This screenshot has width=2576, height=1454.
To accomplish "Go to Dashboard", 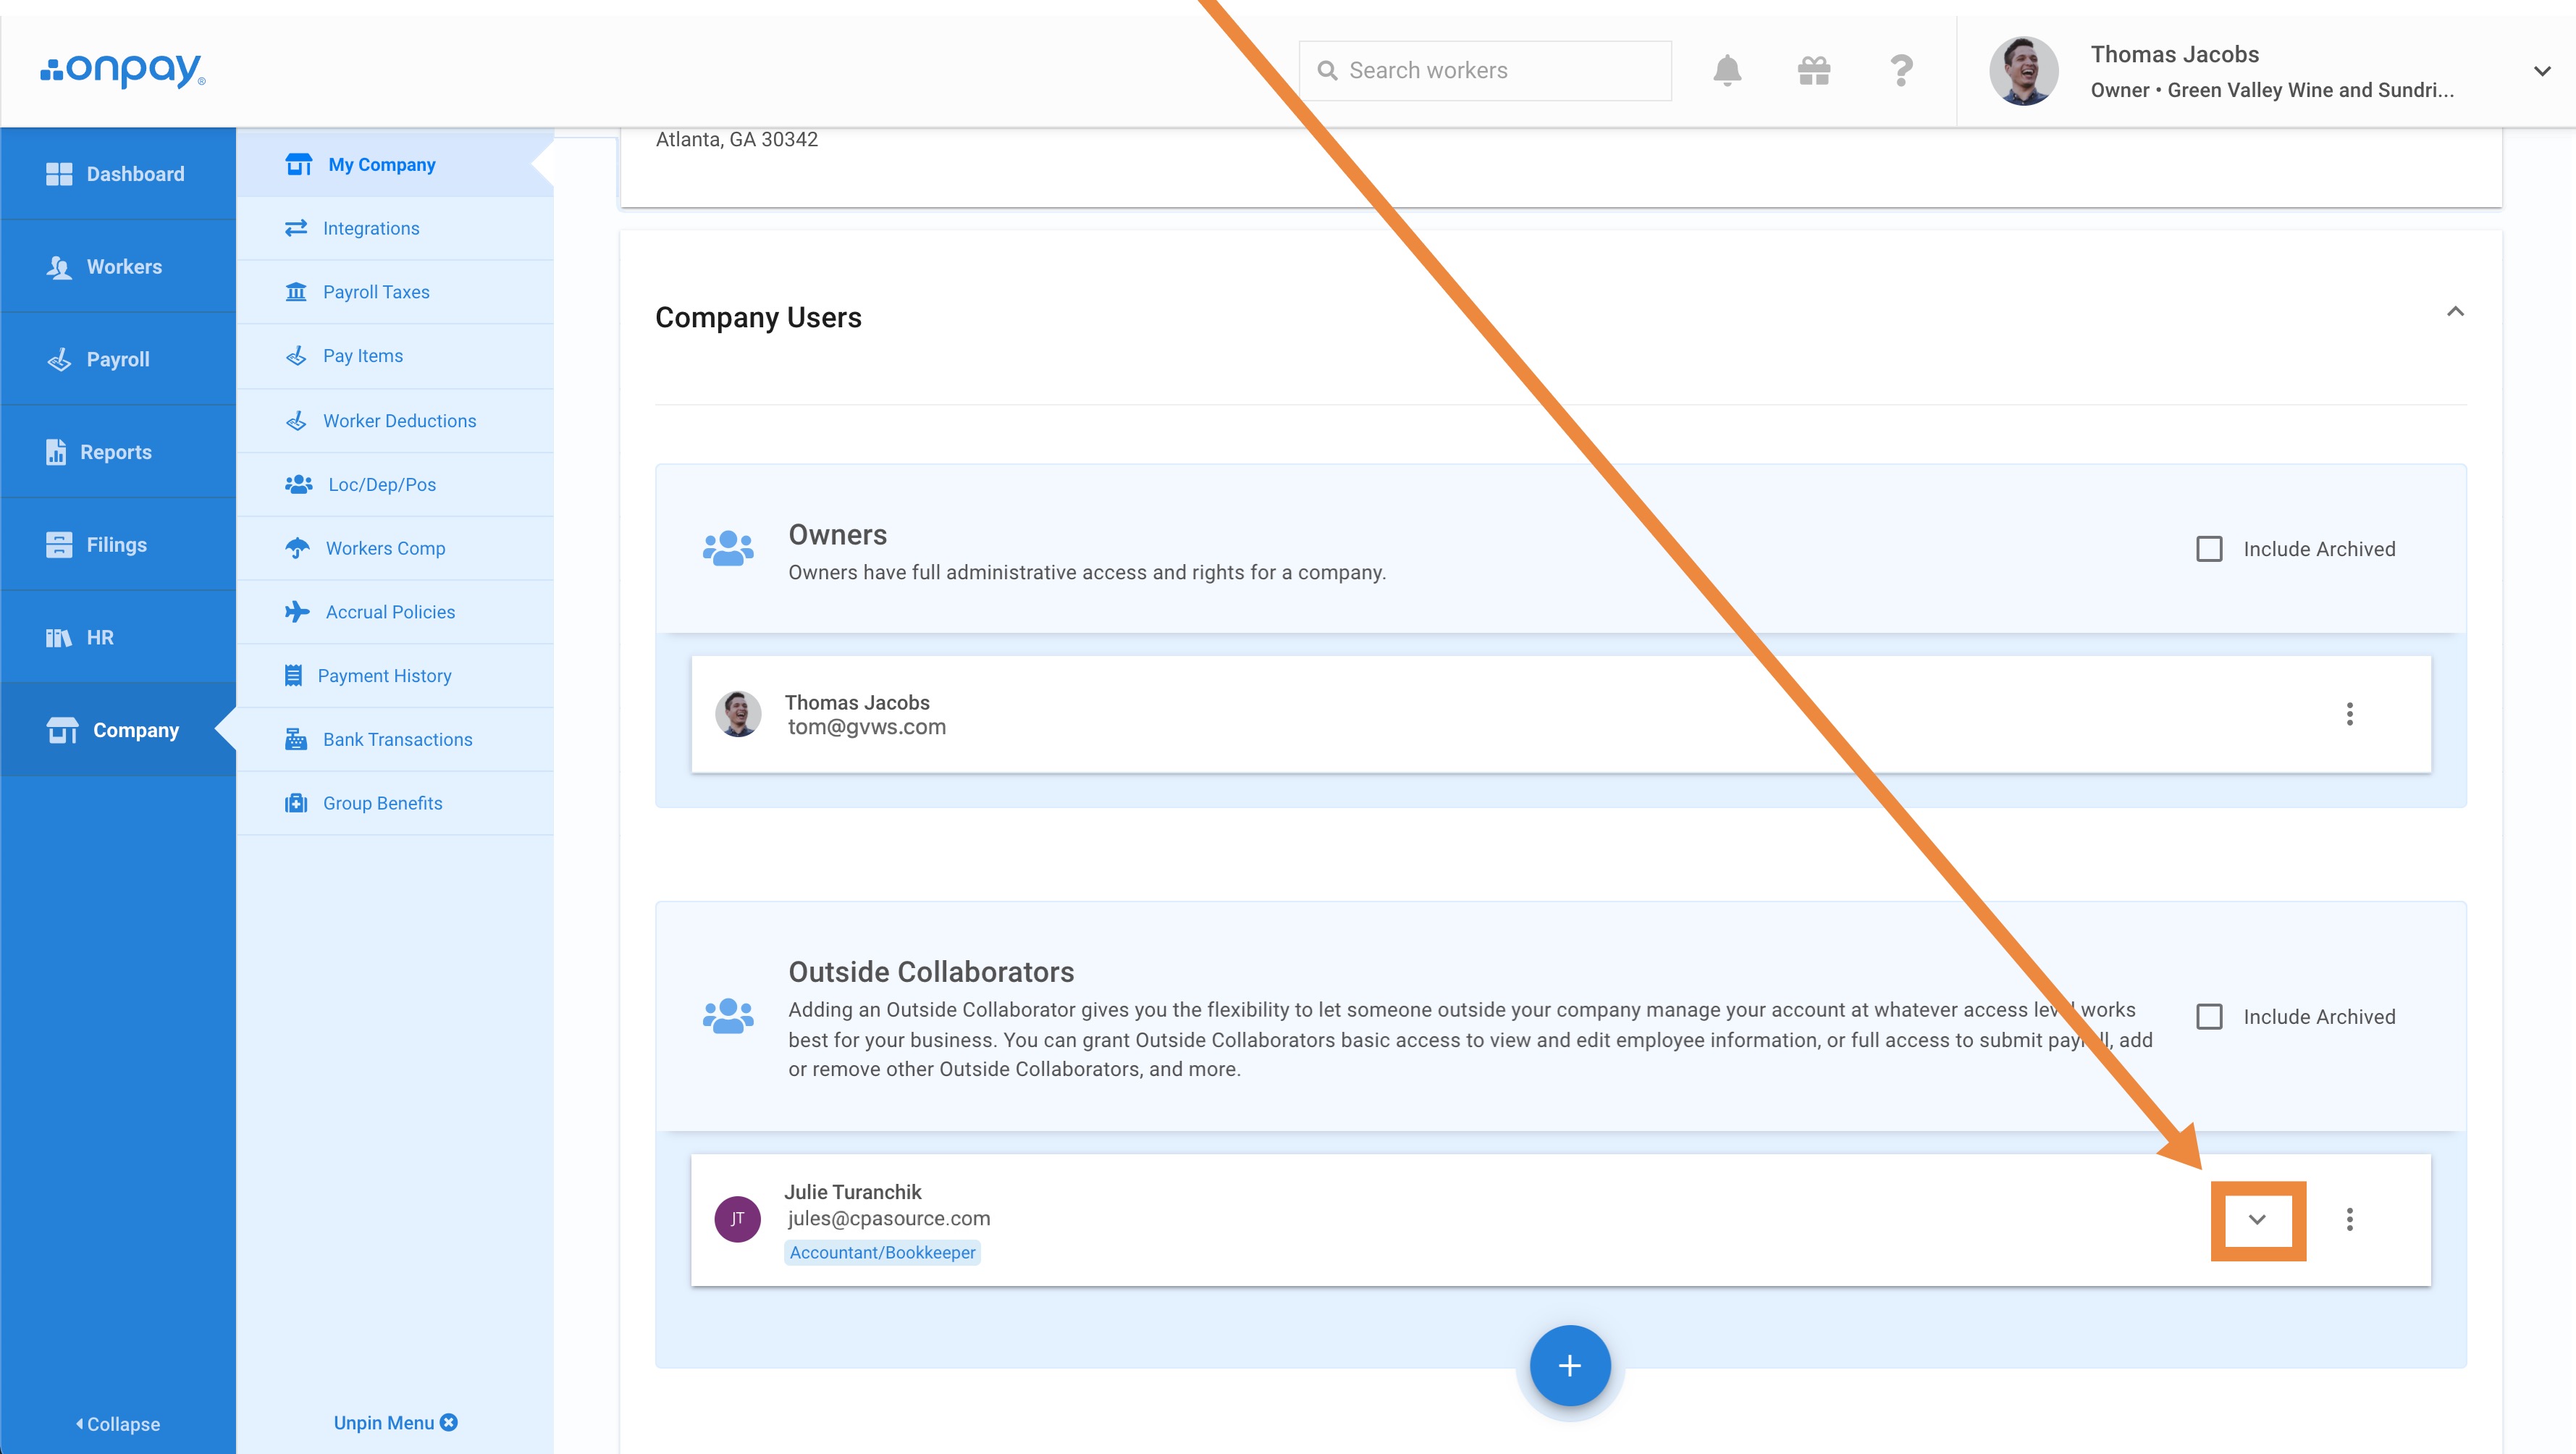I will coord(118,174).
